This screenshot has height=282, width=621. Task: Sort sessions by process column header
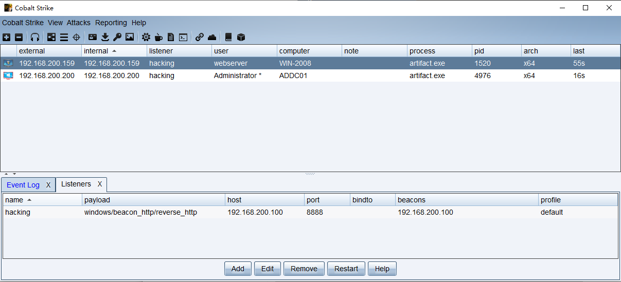(x=439, y=51)
